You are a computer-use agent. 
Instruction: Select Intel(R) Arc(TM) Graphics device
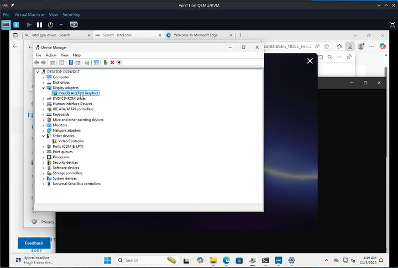click(x=75, y=93)
